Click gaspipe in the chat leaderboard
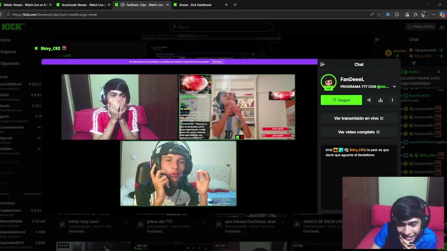This screenshot has width=447, height=251. point(400,51)
